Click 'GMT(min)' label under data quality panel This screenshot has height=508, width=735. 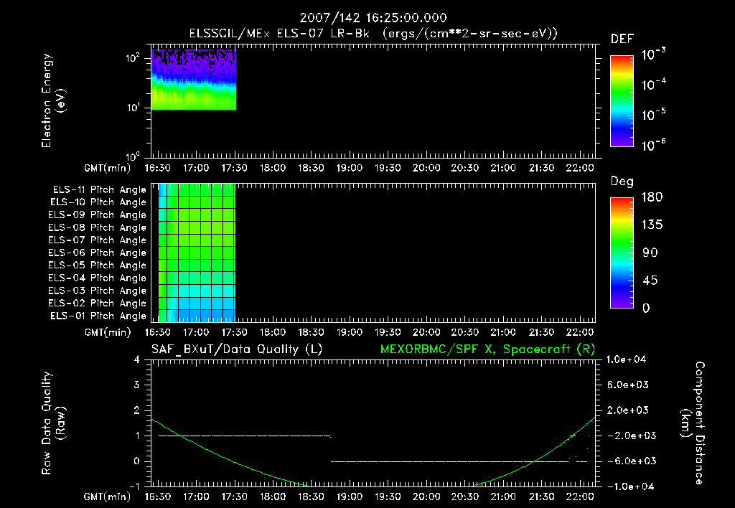(108, 497)
